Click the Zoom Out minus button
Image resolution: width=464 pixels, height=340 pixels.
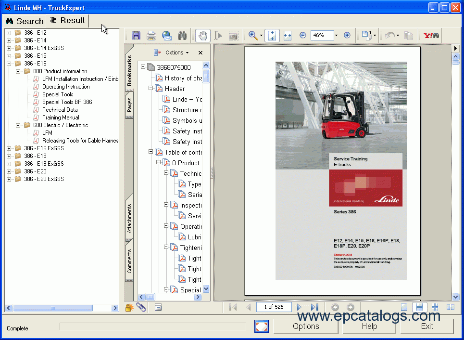tap(302, 35)
